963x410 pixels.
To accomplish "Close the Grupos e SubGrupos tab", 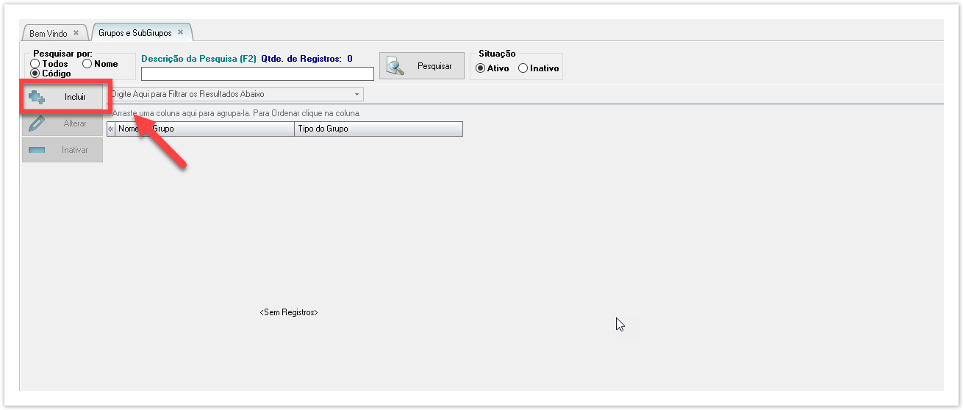I will point(180,33).
